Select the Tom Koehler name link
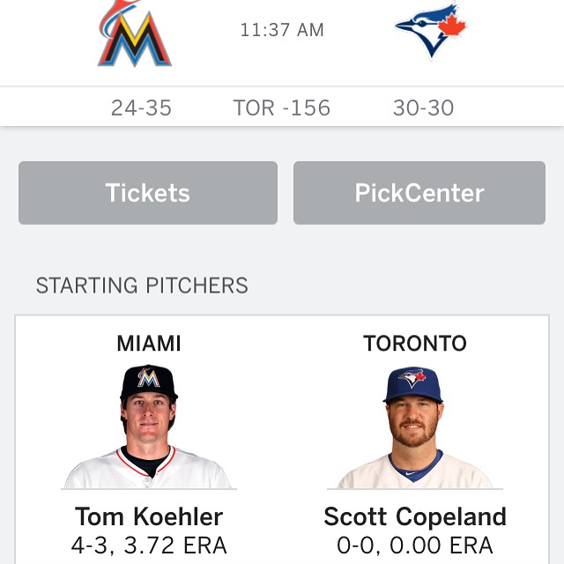 click(x=149, y=516)
